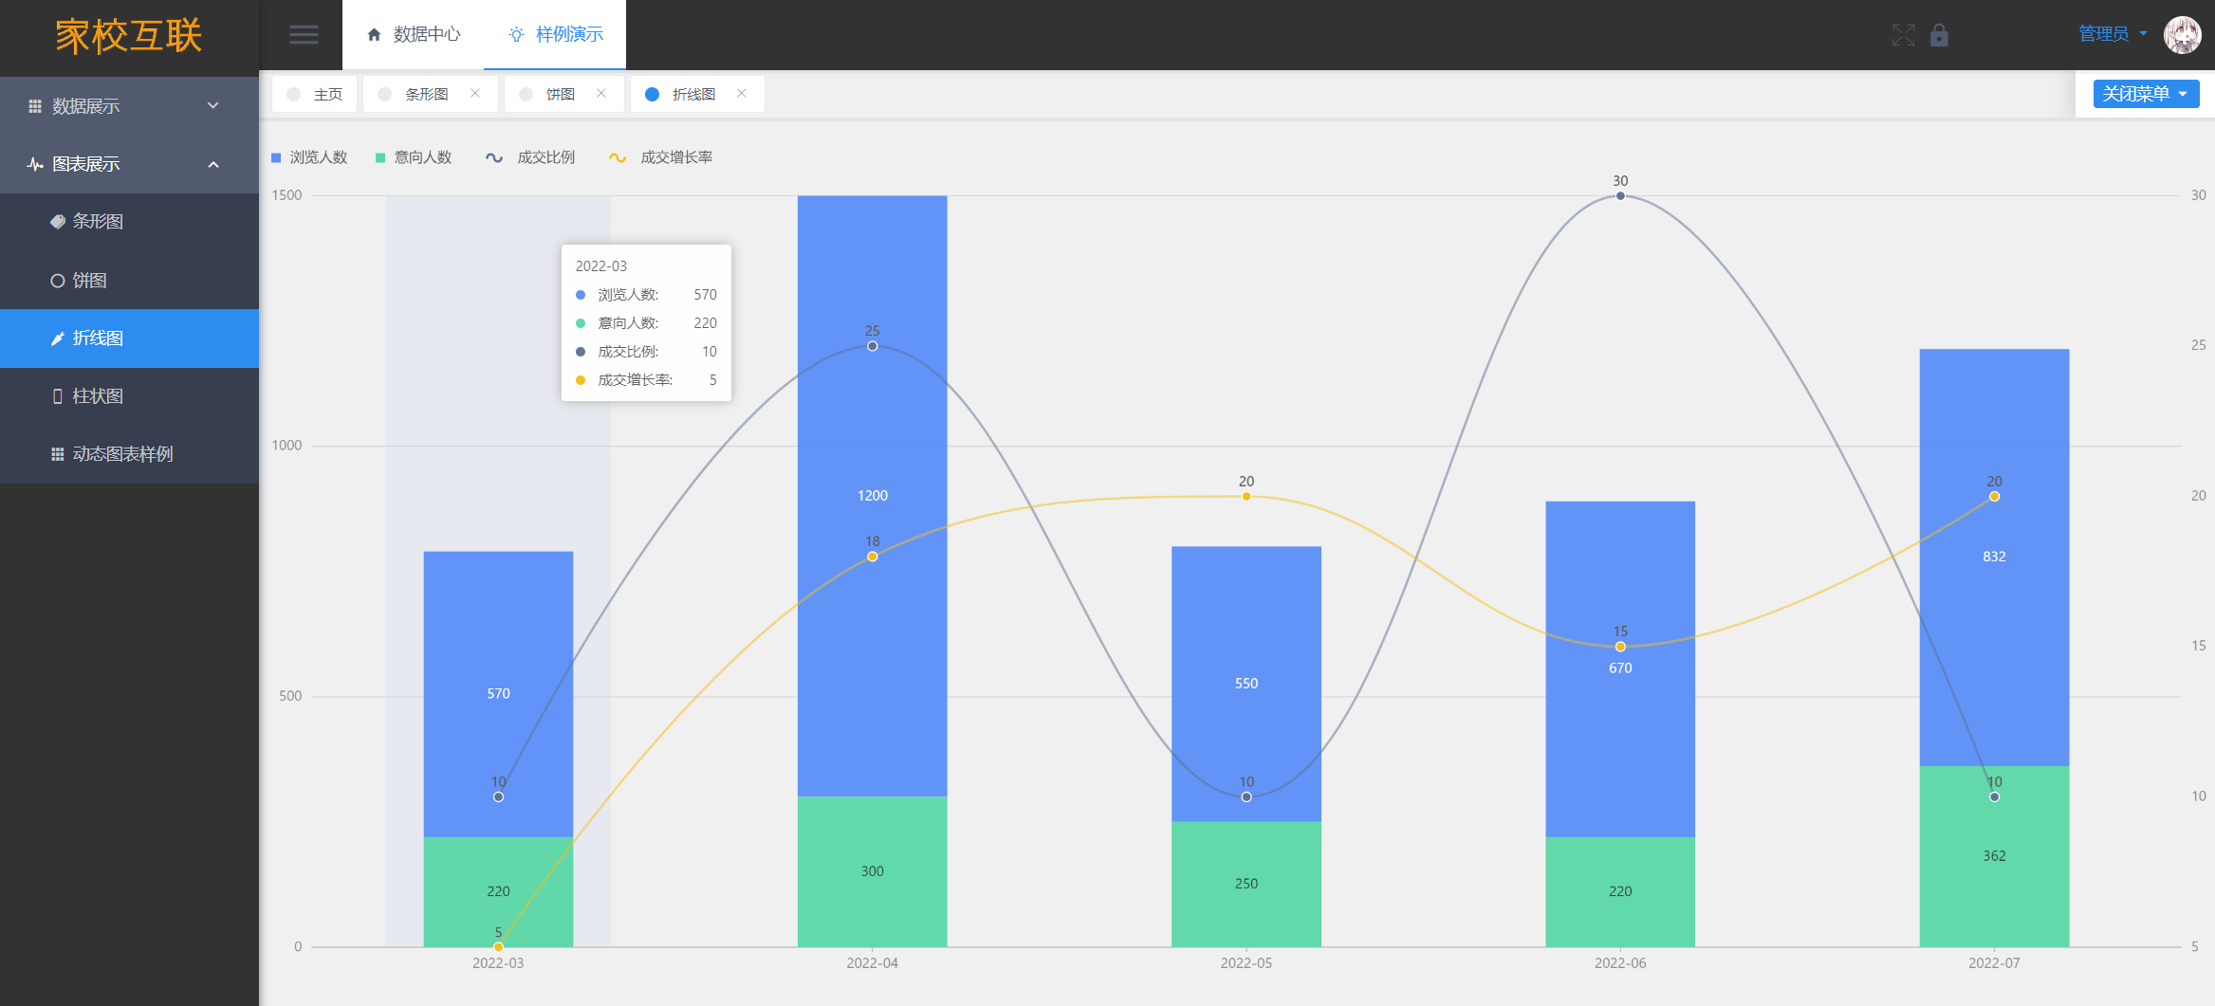Click the pulse icon next to 图表展示
The image size is (2215, 1006).
pos(35,164)
